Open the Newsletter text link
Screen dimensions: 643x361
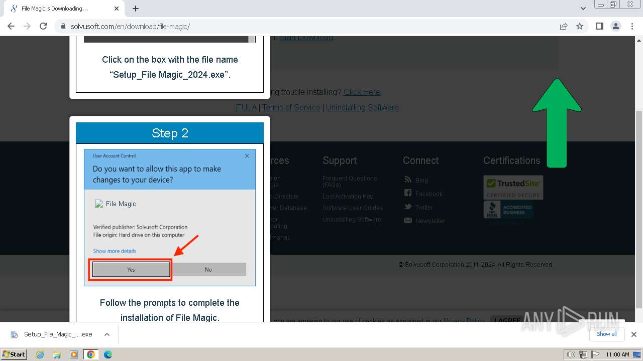point(430,221)
